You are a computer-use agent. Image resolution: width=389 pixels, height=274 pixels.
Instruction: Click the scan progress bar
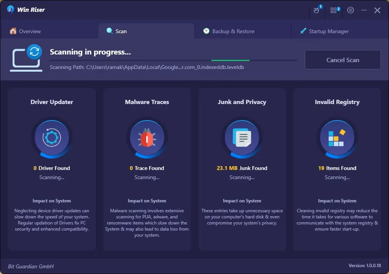[x=173, y=60]
